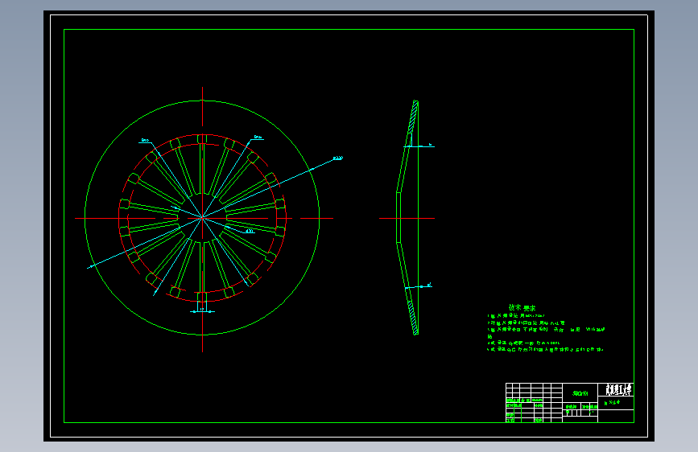Select the inner radius dimension label right of center
Viewport: 698px width, 452px height.
click(250, 231)
